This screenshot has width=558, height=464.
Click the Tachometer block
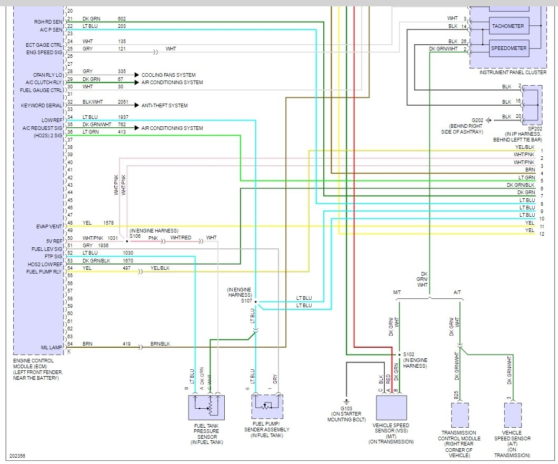pos(509,26)
